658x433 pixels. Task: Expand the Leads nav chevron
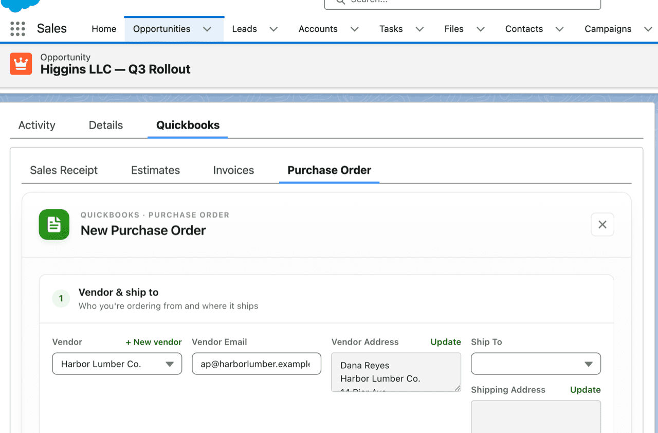coord(273,29)
